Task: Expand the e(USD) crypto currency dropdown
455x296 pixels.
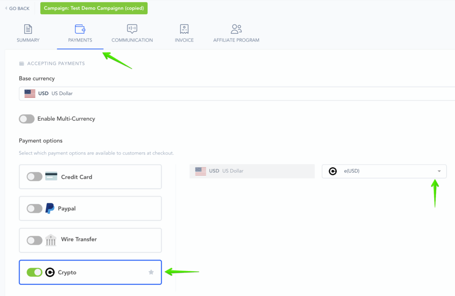Action: [x=384, y=171]
